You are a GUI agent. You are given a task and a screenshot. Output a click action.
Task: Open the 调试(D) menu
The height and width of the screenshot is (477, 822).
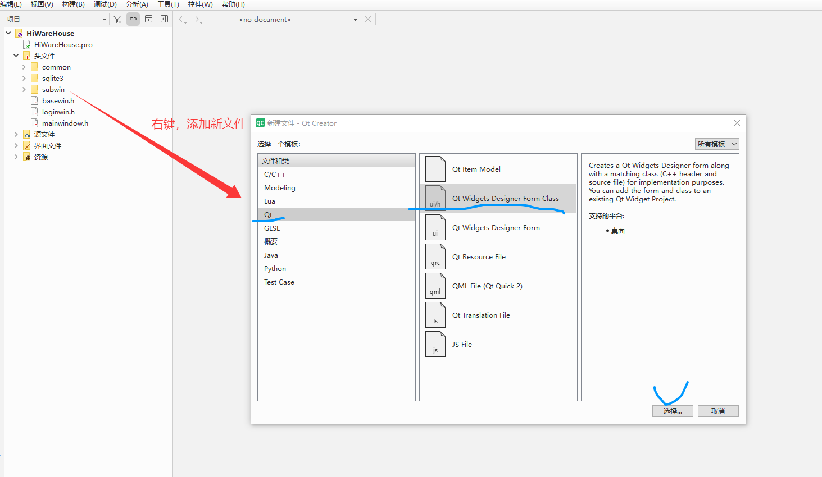click(x=105, y=4)
